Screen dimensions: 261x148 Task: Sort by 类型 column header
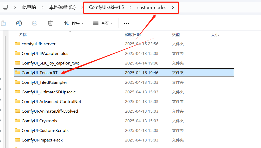[176, 35]
